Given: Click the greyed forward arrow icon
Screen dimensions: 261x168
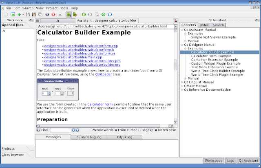Looking at the screenshot, I should coord(90,15).
